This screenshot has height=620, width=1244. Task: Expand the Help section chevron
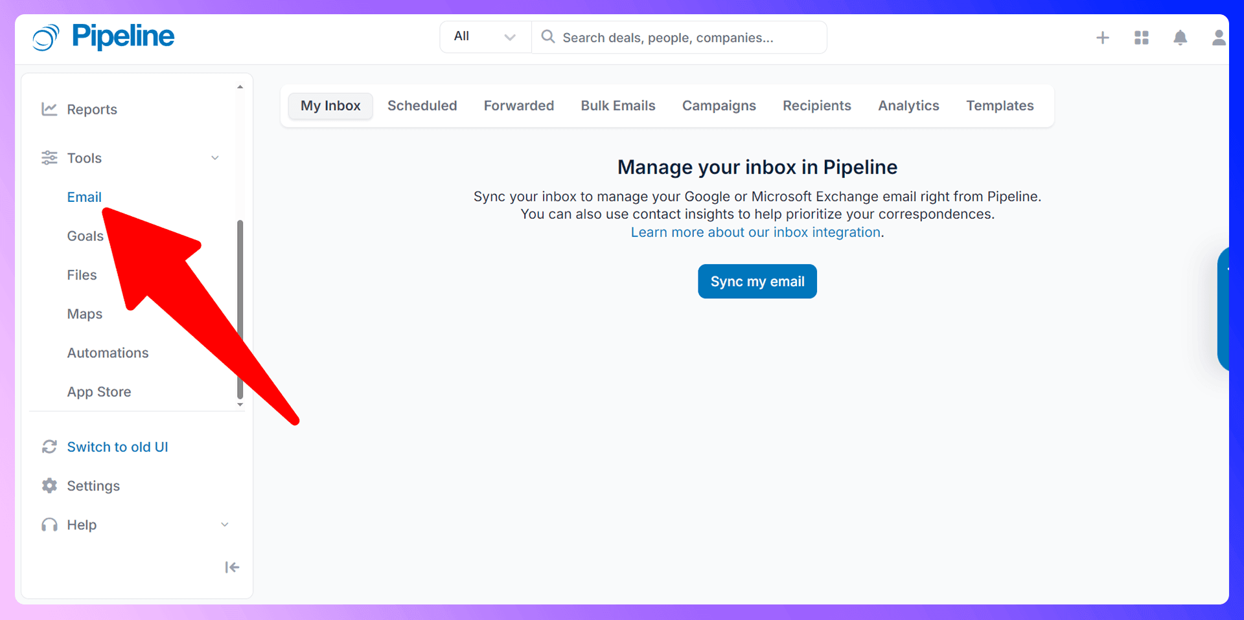[225, 524]
